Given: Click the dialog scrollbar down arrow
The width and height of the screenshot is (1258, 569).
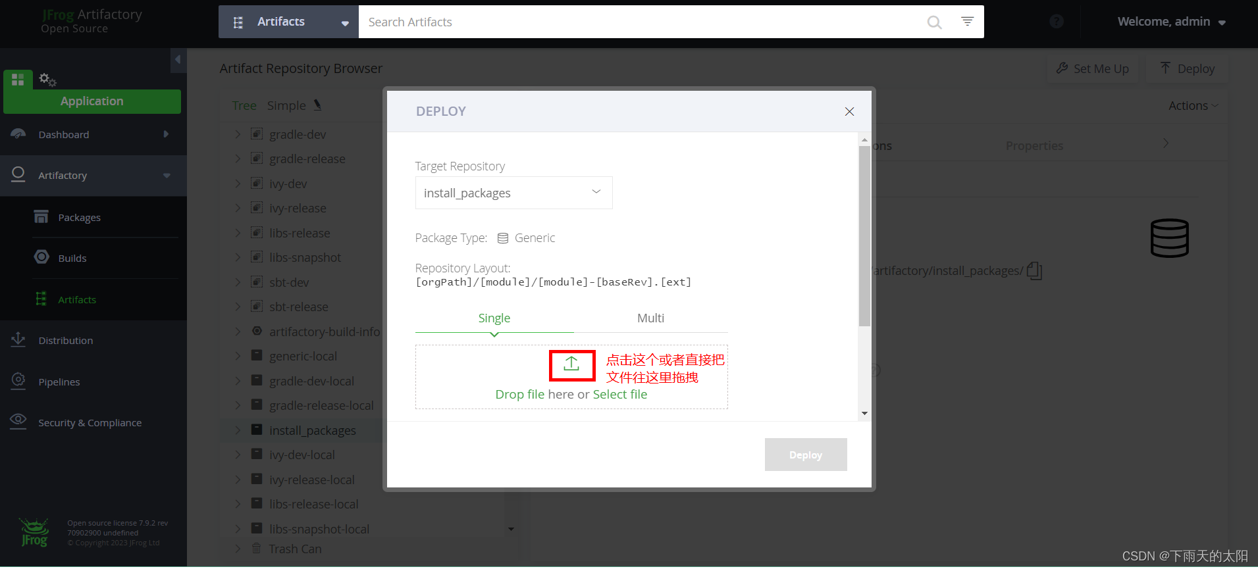Looking at the screenshot, I should point(864,414).
